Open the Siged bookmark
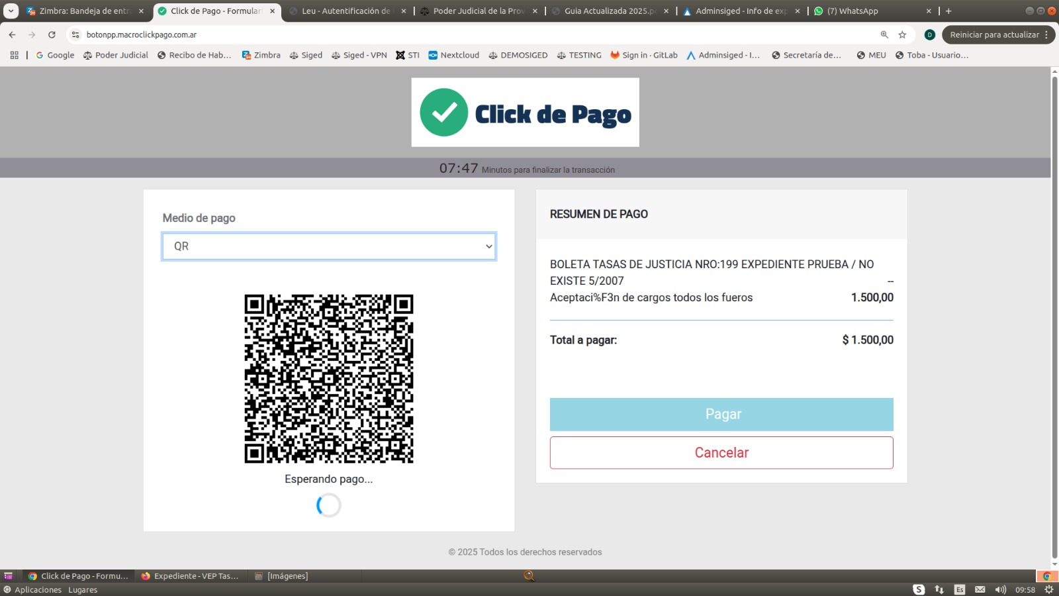 [x=306, y=55]
